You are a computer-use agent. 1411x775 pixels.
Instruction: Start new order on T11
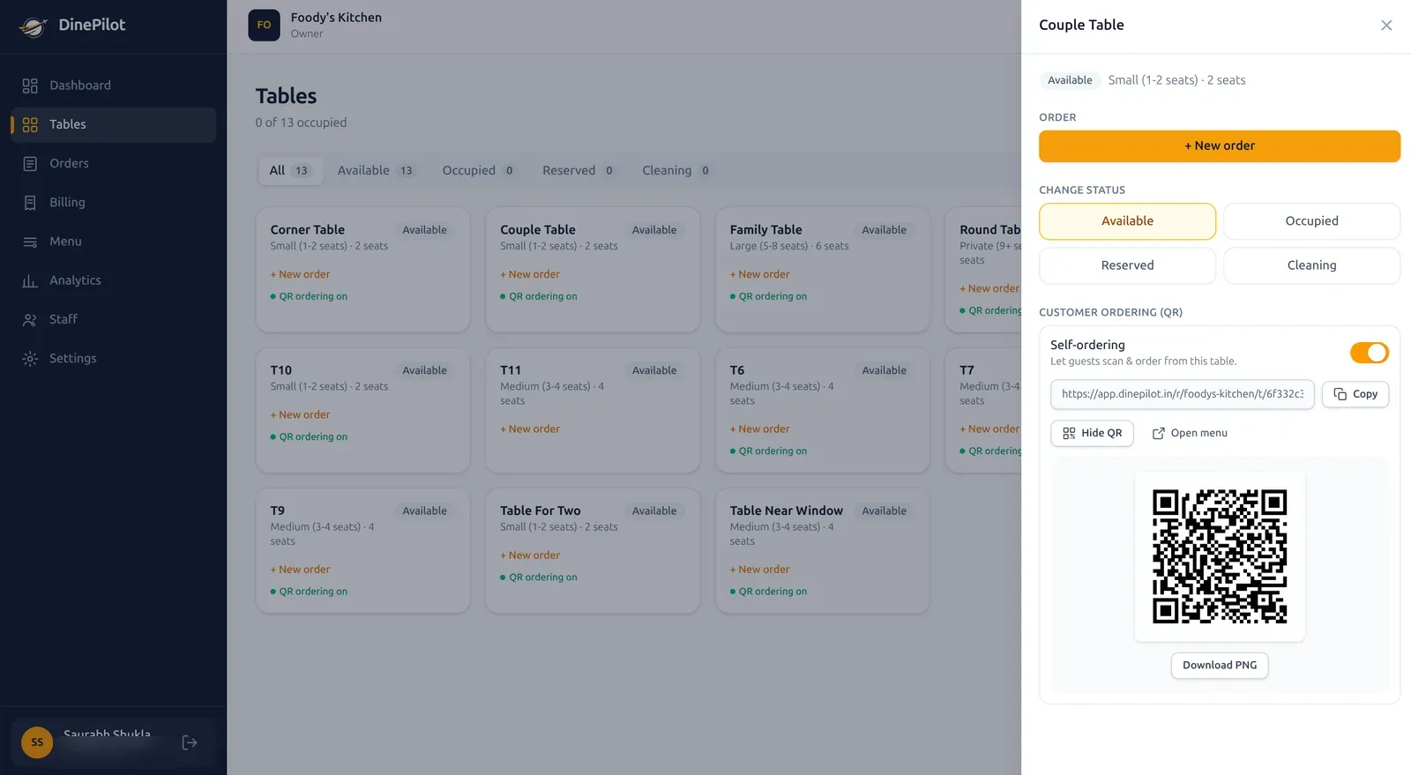530,428
